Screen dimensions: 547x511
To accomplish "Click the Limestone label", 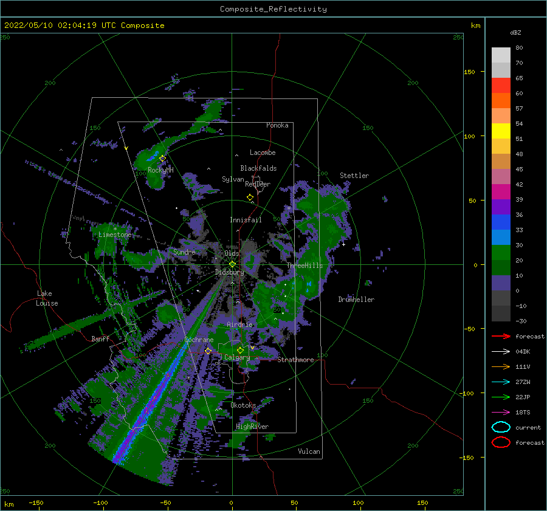I will [x=115, y=235].
